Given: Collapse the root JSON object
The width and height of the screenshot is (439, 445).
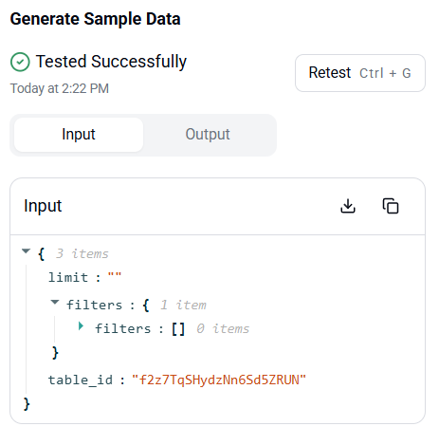Looking at the screenshot, I should click(26, 251).
